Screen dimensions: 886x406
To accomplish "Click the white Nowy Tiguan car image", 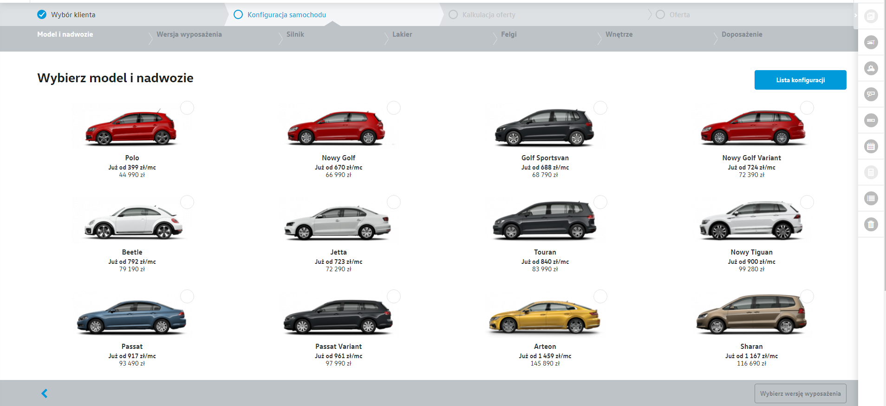I will (751, 221).
